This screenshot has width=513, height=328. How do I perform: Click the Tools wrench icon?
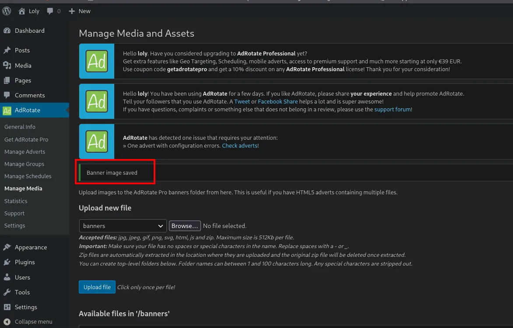point(7,292)
